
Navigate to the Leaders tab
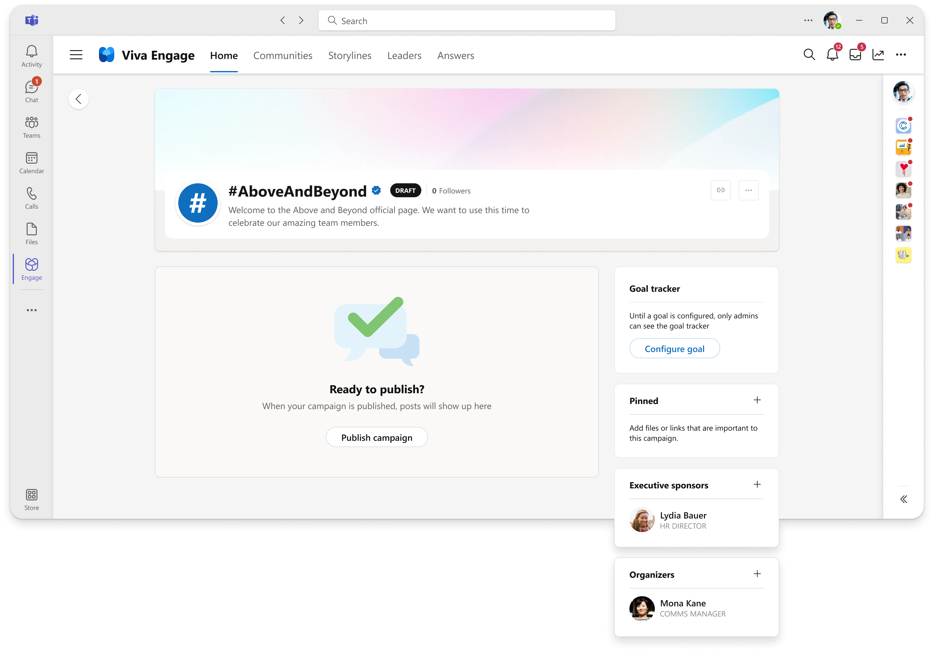pyautogui.click(x=404, y=55)
